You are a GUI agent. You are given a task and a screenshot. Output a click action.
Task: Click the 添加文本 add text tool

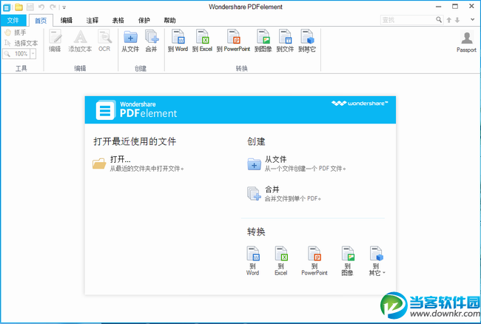pos(80,41)
